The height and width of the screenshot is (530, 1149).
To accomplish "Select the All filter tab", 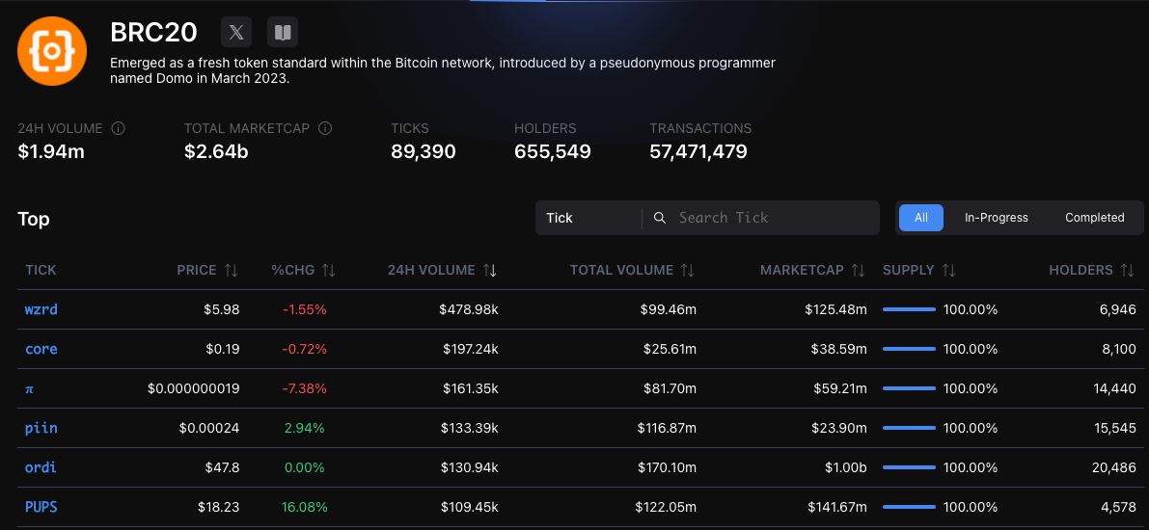I will click(x=920, y=218).
